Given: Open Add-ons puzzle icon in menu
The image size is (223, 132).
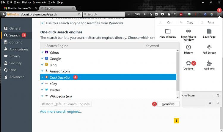Looking at the screenshot, I should pos(209,66).
